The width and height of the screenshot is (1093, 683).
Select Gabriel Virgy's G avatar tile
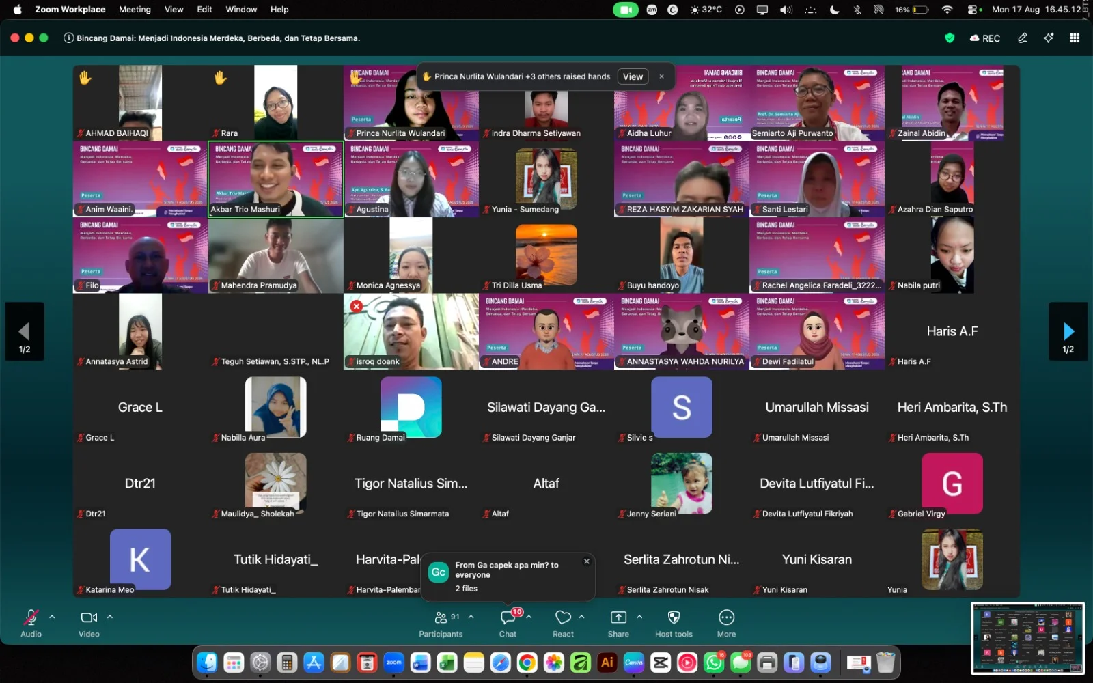point(952,483)
